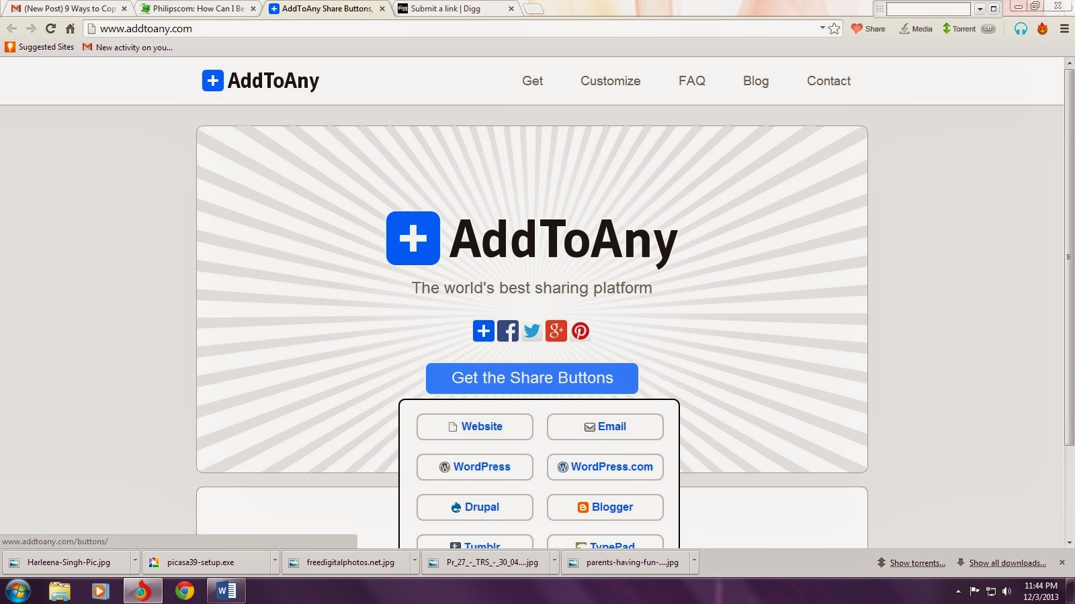This screenshot has width=1075, height=604.
Task: Open the Harleena-Singh-Pic.jpg download menu arrow
Action: click(x=135, y=562)
